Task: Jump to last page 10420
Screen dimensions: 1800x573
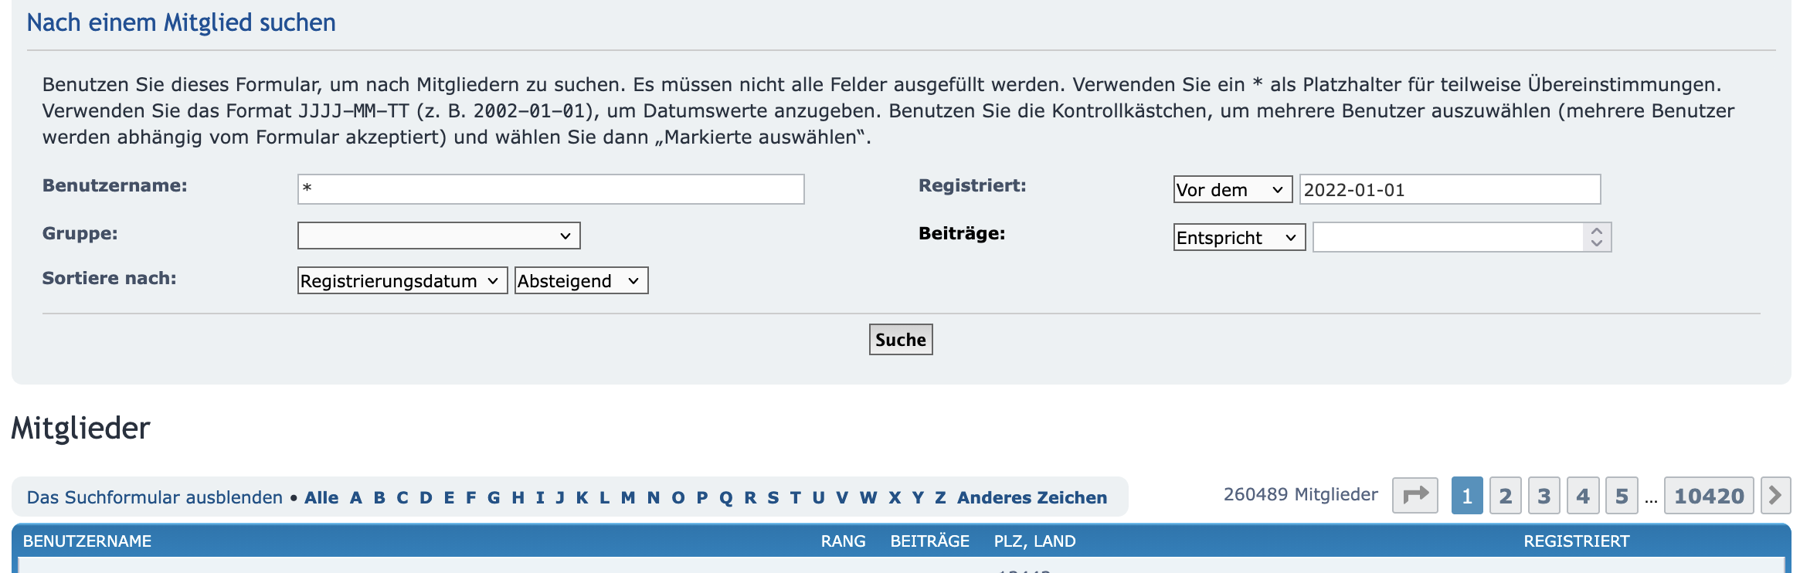Action: [1709, 496]
